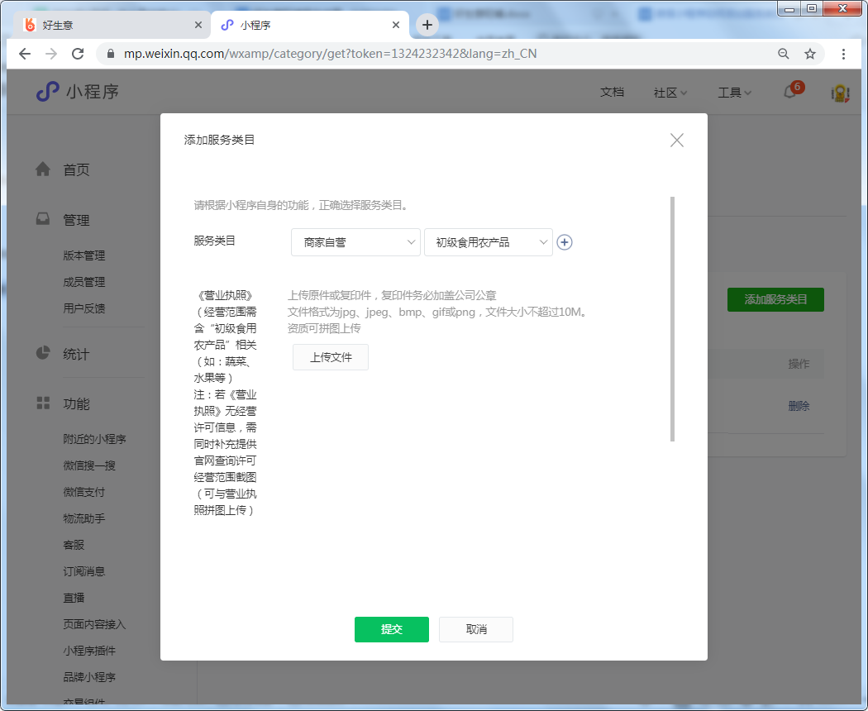Open the 文档 header link

coord(612,92)
